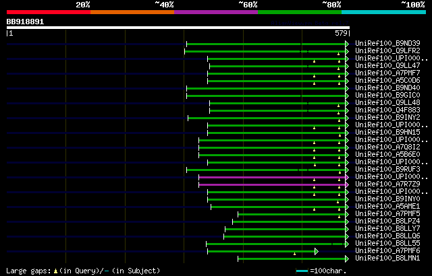Click the green alignment bar for B9GIC0
The image size is (432, 276).
click(266, 96)
